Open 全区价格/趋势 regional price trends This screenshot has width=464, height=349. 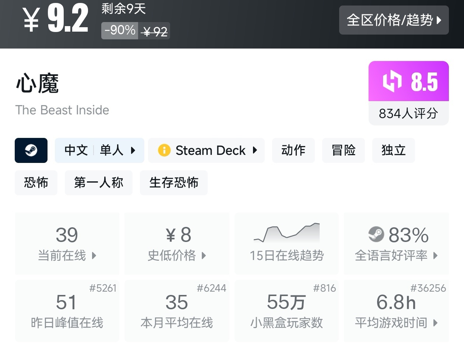pyautogui.click(x=394, y=20)
